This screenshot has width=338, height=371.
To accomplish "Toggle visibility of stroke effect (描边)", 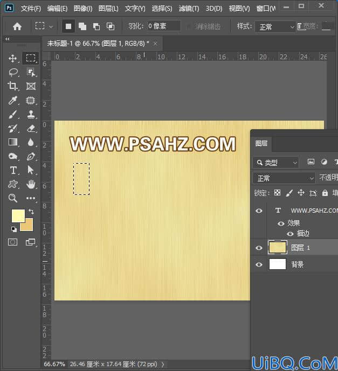I will coord(290,234).
